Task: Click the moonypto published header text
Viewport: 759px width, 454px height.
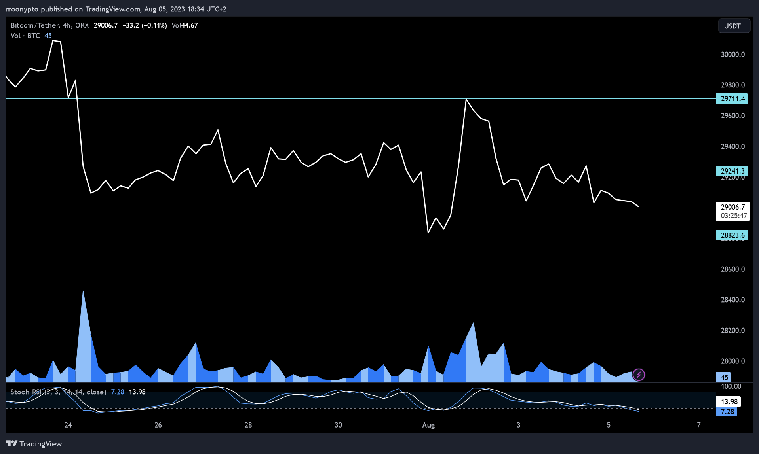Action: tap(116, 9)
